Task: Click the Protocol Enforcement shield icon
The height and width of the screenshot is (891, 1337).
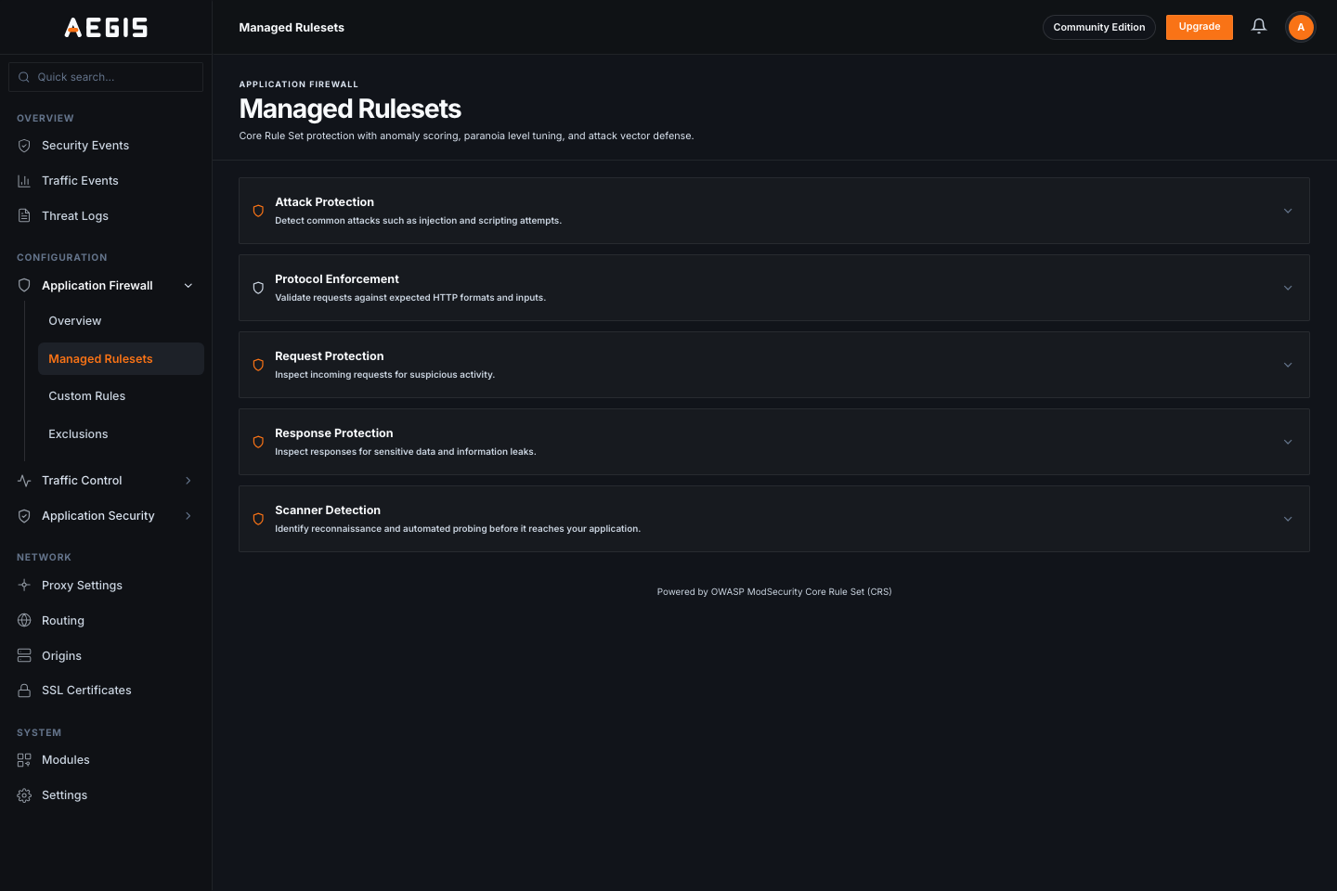Action: click(258, 288)
